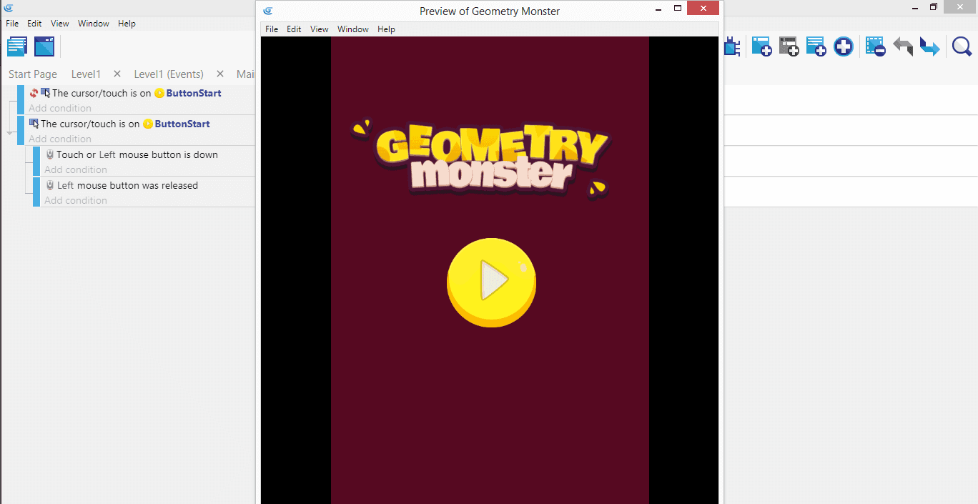
Task: Open events search with magnifier icon
Action: pyautogui.click(x=962, y=47)
